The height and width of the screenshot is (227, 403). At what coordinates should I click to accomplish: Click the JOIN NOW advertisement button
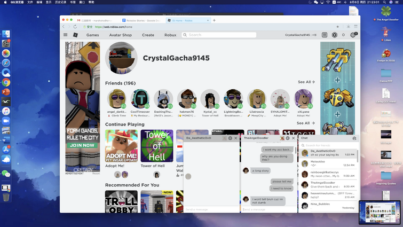[x=82, y=145]
